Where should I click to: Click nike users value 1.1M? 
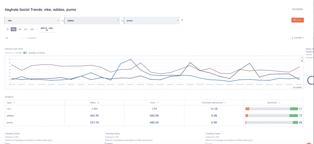[x=154, y=109]
